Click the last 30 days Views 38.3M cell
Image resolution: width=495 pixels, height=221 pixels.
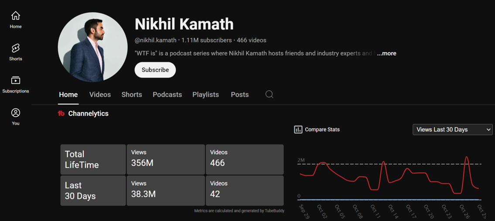pyautogui.click(x=166, y=190)
